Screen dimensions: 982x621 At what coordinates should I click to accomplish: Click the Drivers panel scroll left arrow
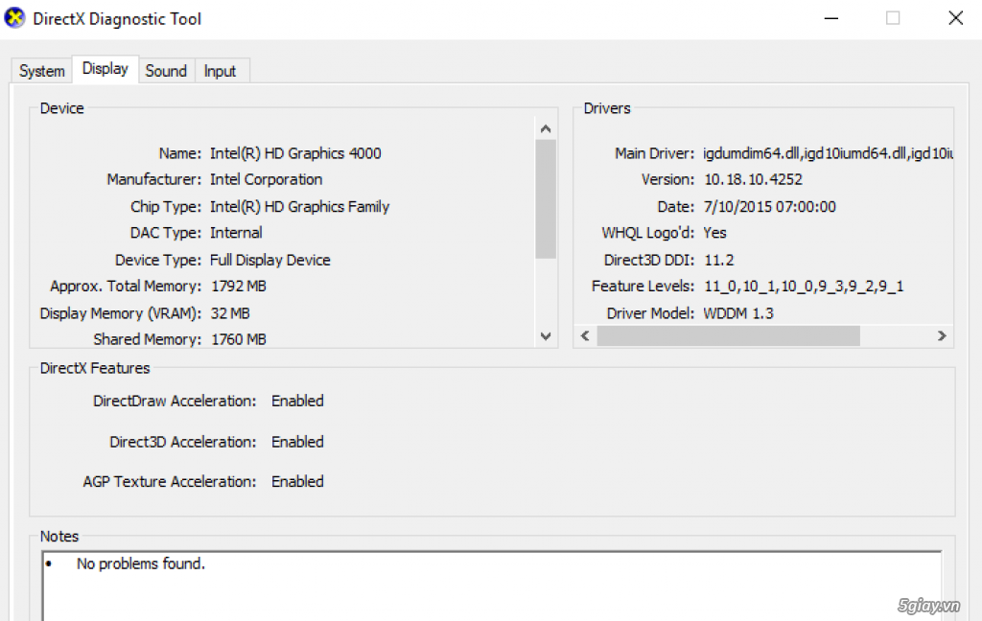coord(585,336)
